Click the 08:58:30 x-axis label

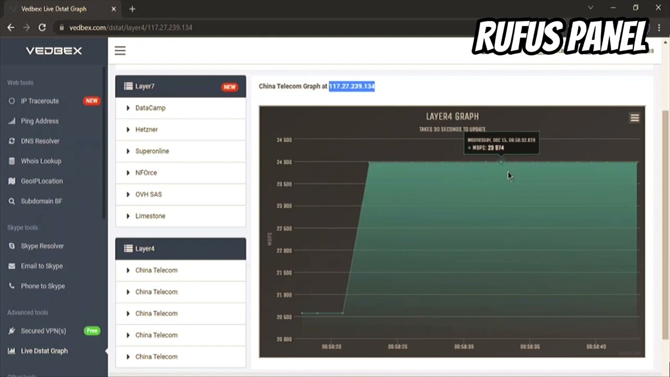click(464, 347)
